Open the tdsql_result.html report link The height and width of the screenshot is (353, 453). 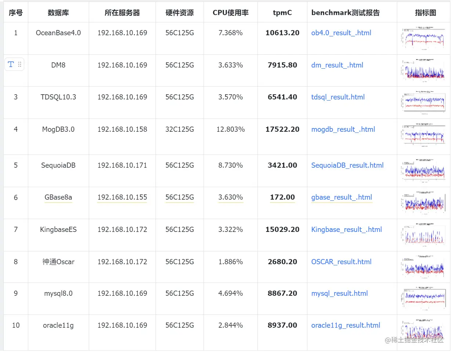[338, 97]
